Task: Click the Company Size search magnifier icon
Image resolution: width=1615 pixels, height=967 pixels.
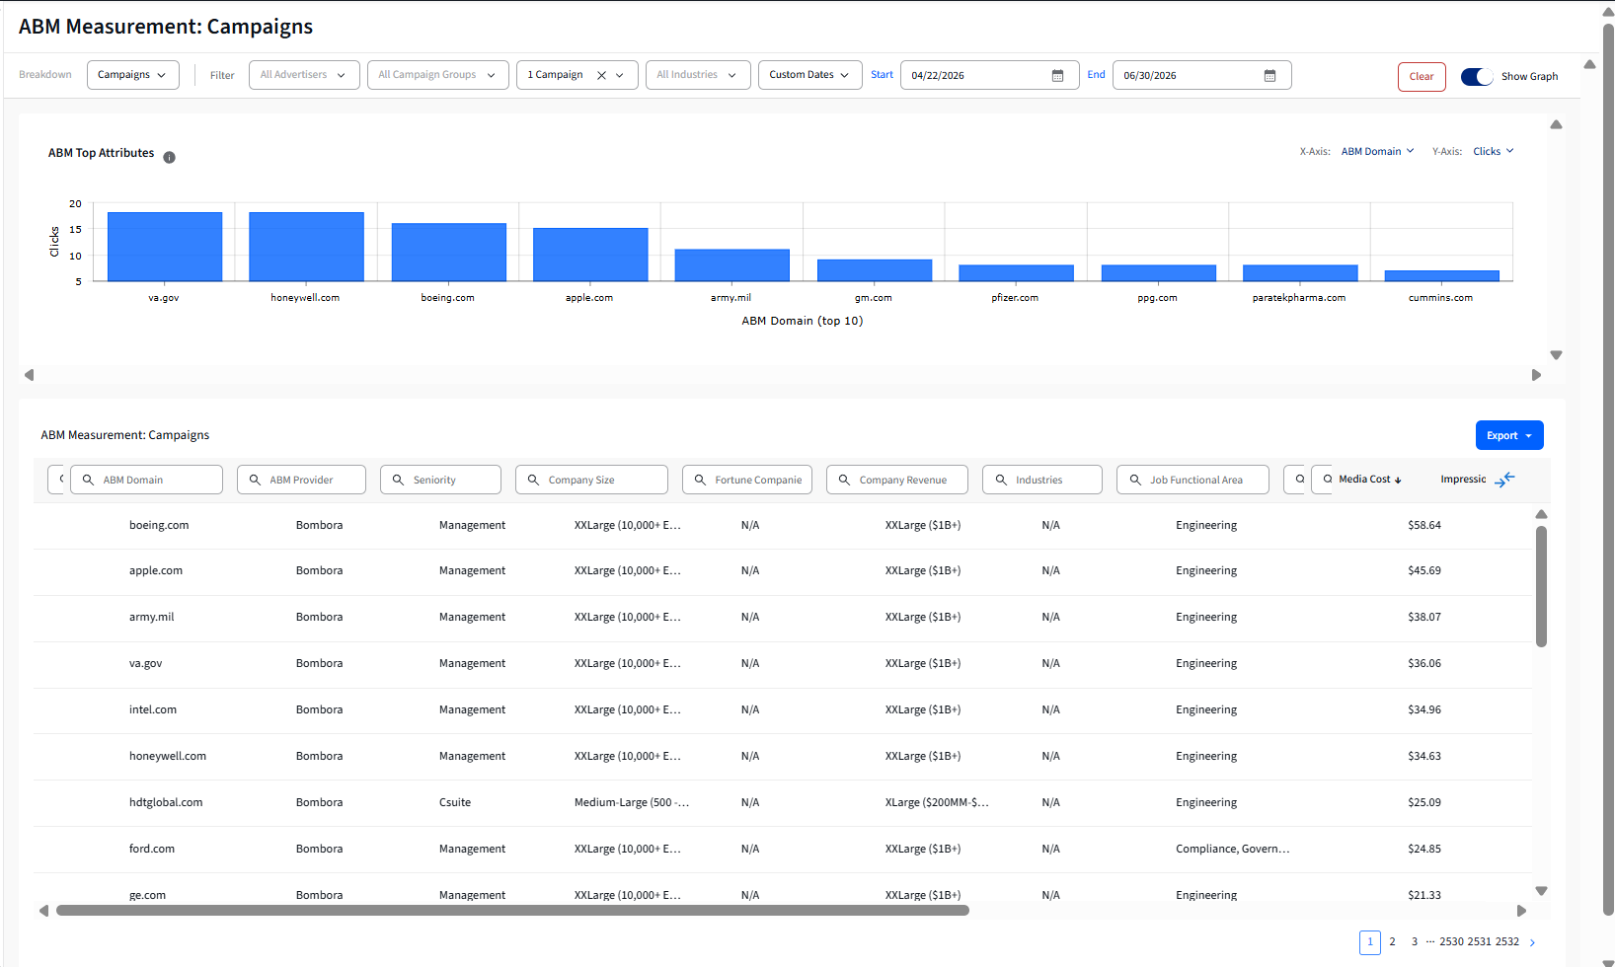Action: tap(533, 480)
